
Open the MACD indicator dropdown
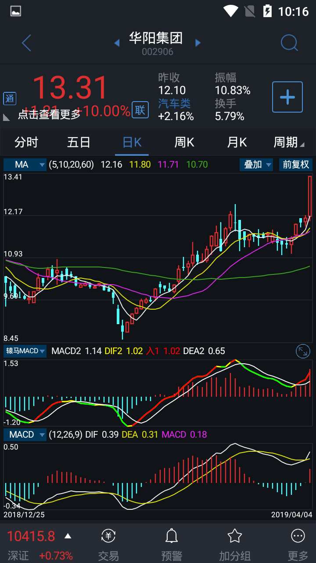pyautogui.click(x=25, y=435)
